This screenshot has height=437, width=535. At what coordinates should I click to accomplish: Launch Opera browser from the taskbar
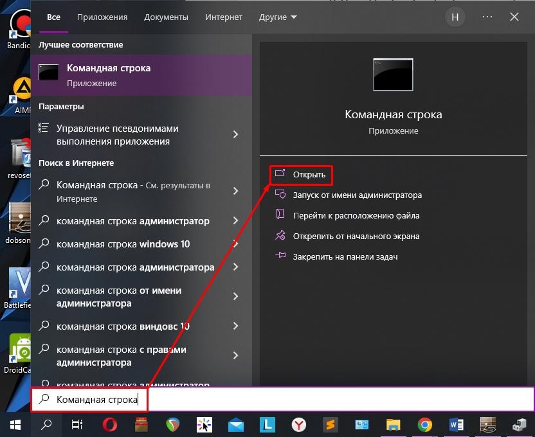coord(110,425)
